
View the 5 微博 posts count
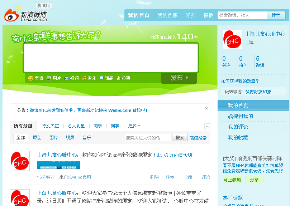pos(260,62)
